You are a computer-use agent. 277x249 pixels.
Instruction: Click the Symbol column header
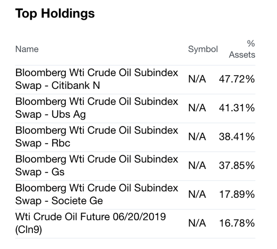[203, 49]
